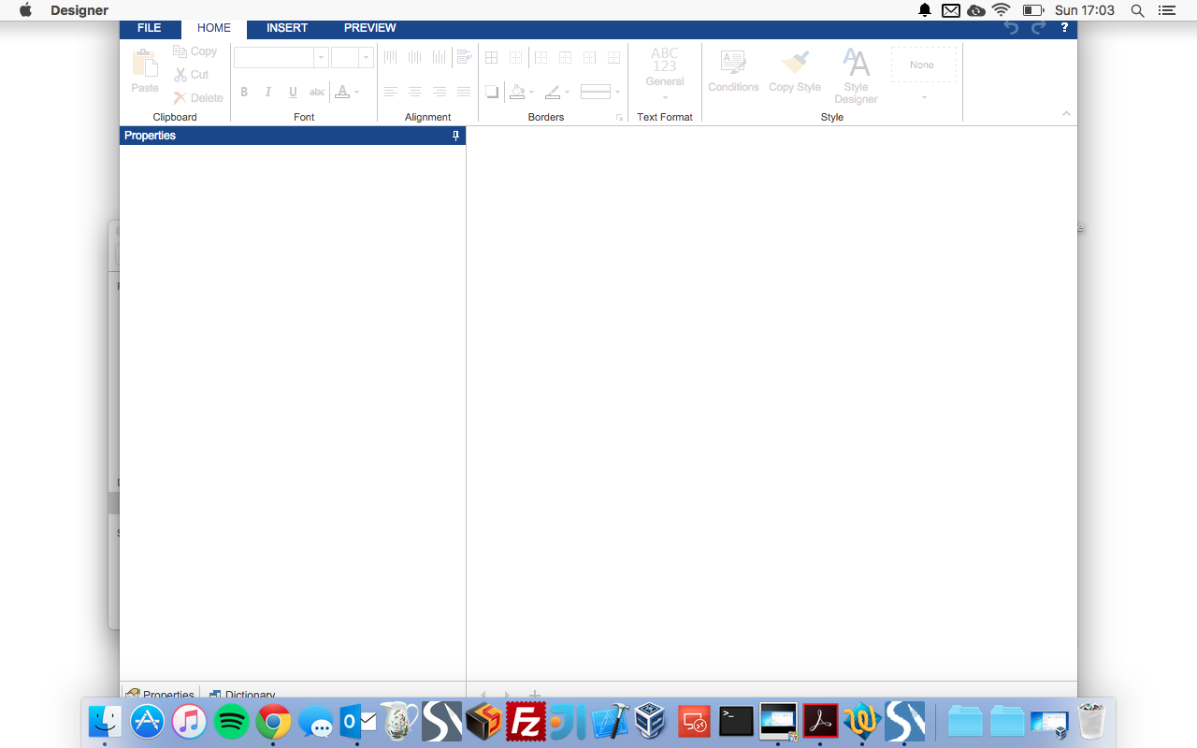Select vertical align center icon
This screenshot has width=1197, height=748.
click(415, 57)
